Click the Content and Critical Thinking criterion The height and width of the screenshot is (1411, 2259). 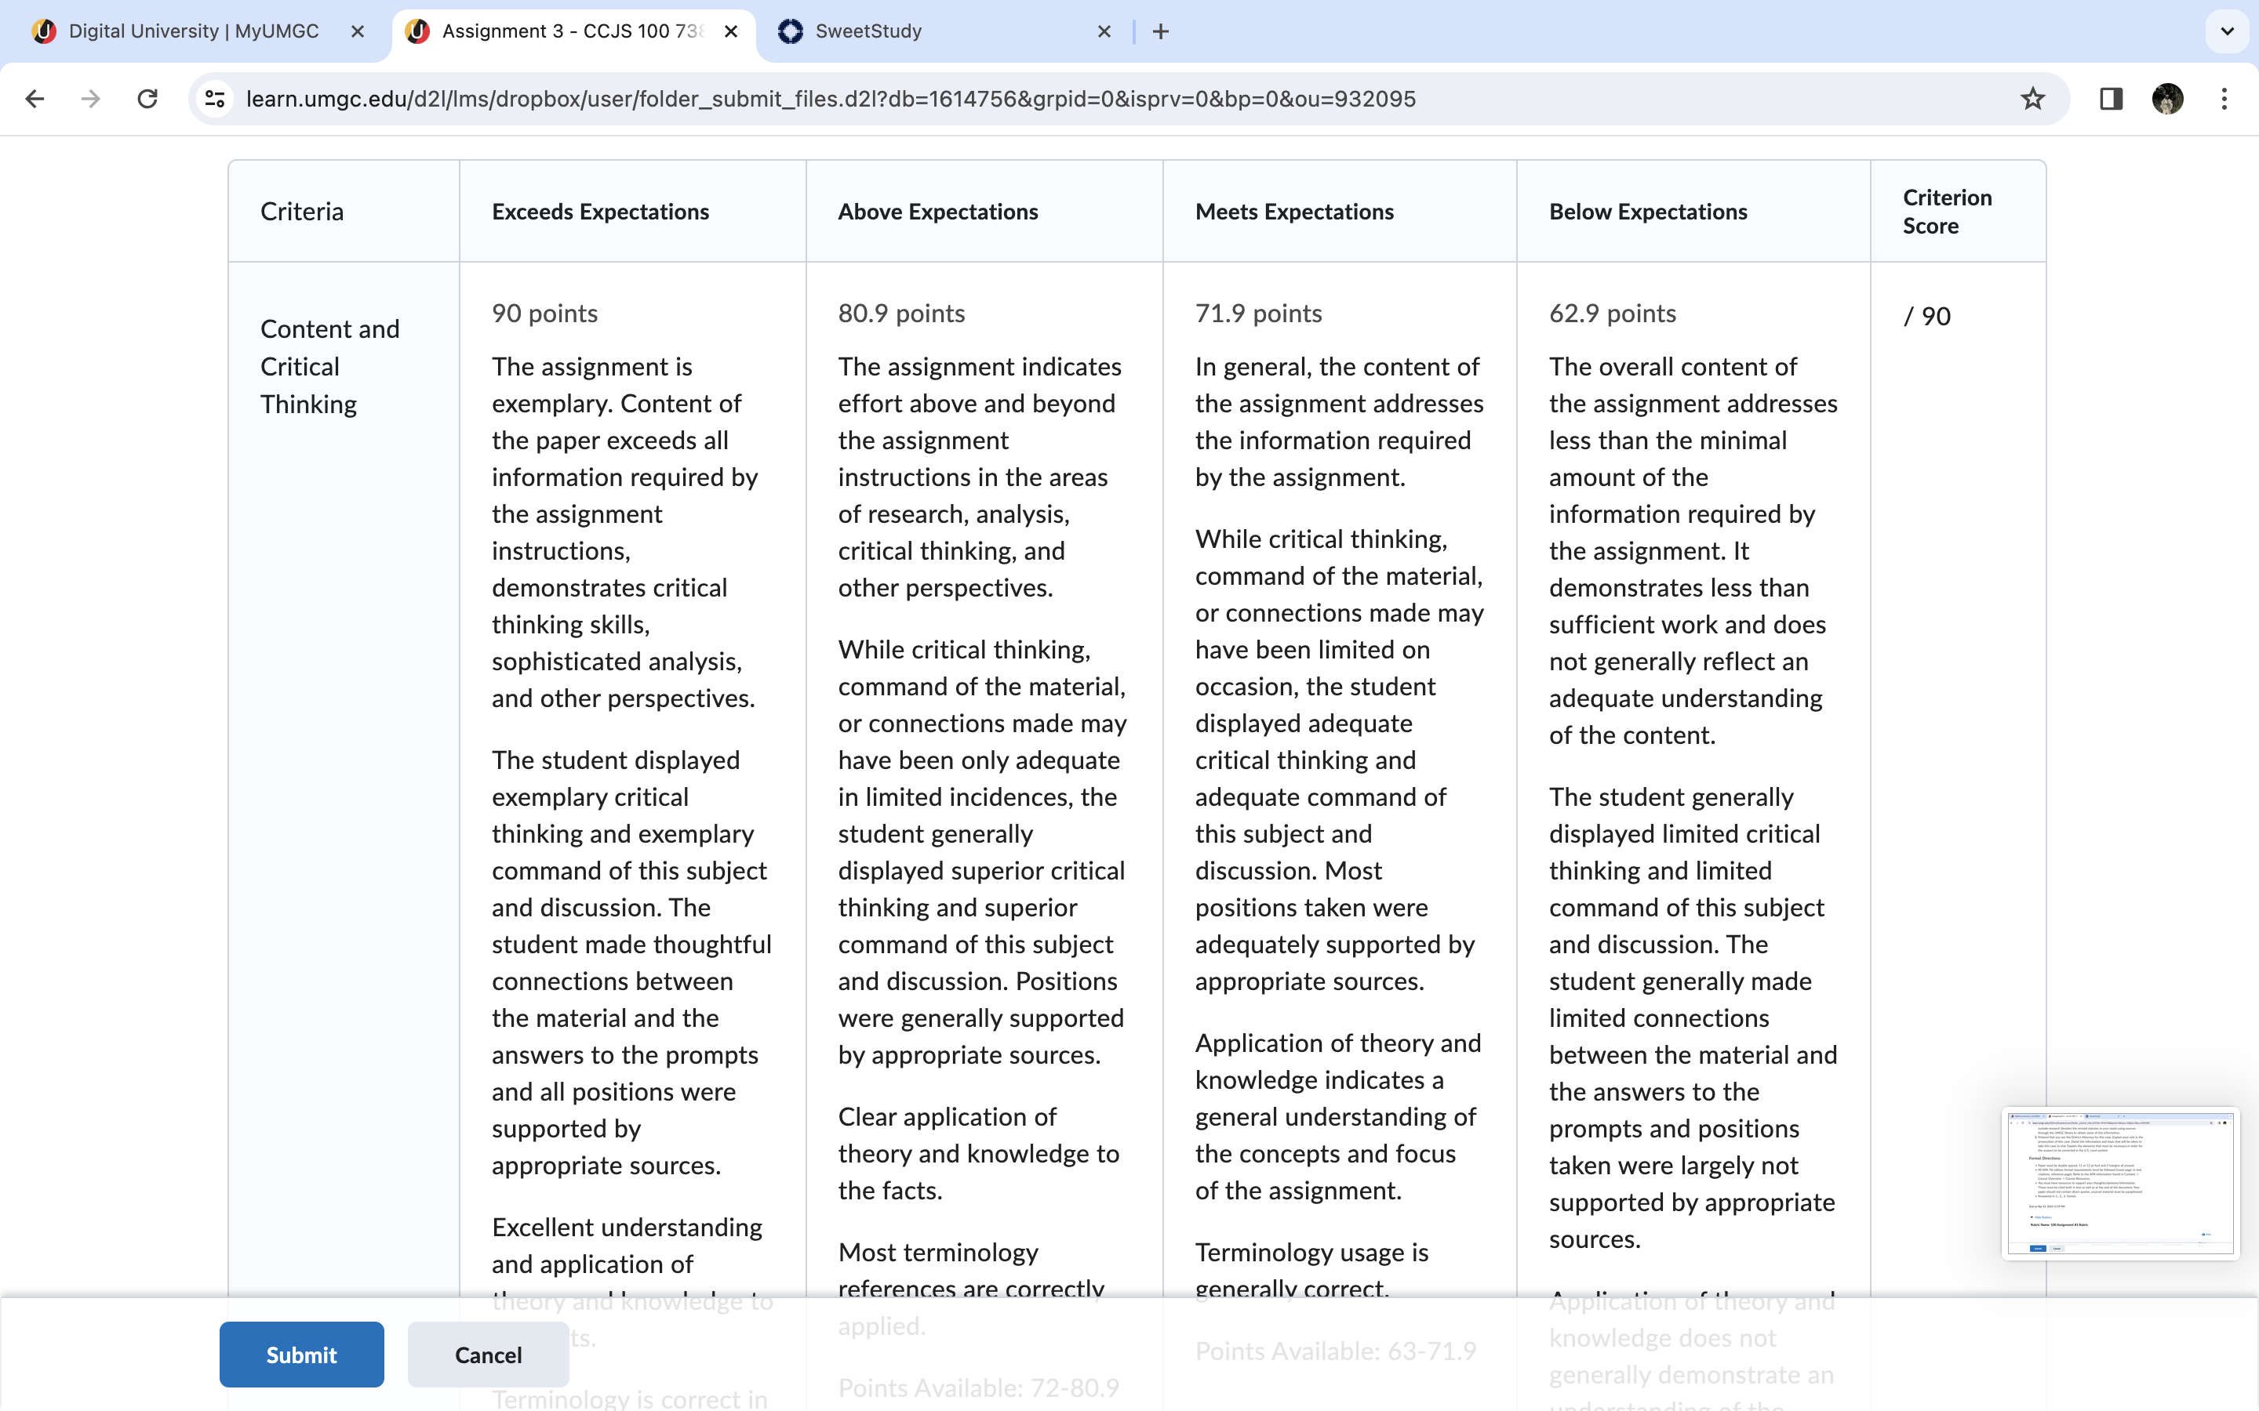pyautogui.click(x=329, y=367)
